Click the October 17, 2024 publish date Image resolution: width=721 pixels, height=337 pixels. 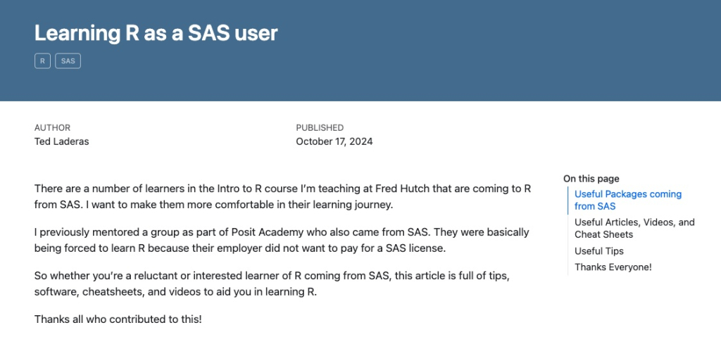pos(334,141)
